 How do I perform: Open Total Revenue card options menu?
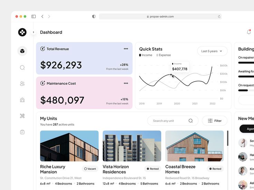pyautogui.click(x=126, y=49)
